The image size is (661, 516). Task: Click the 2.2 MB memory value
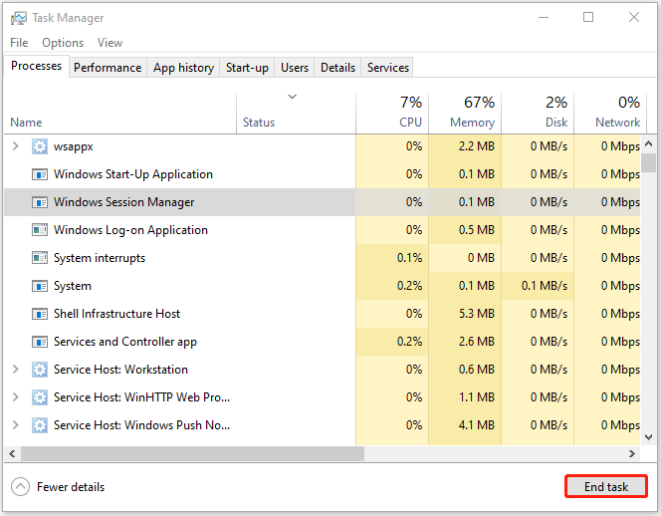(477, 146)
